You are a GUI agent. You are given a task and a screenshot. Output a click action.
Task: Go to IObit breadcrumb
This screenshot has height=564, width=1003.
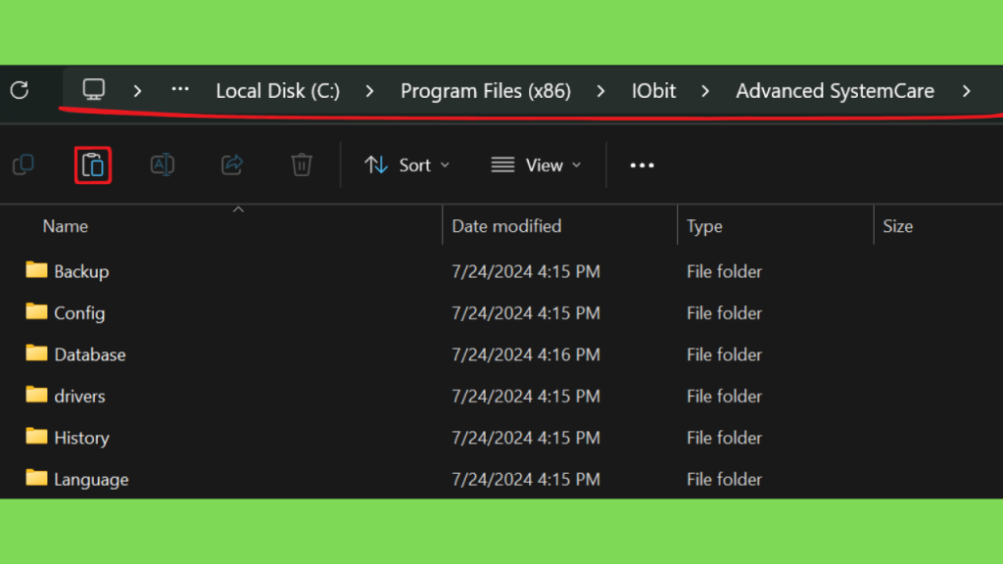click(x=653, y=91)
